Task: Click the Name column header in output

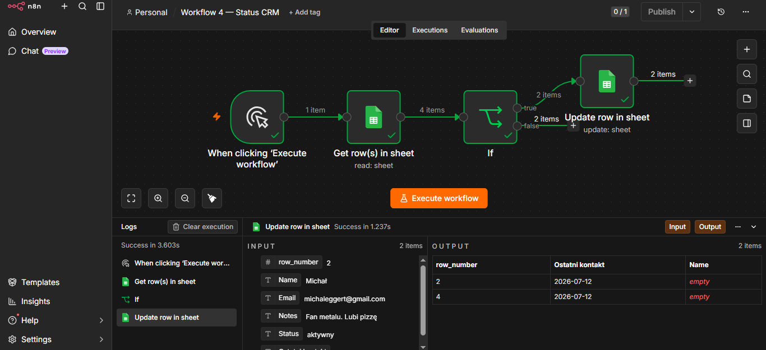Action: point(723,265)
